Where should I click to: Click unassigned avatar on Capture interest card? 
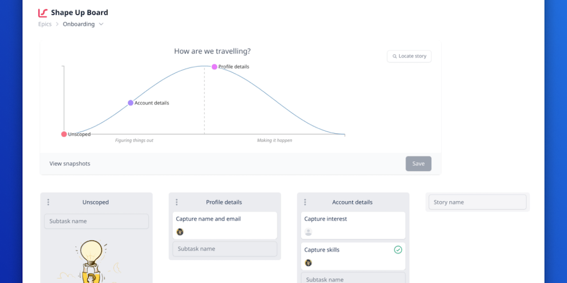(x=308, y=232)
